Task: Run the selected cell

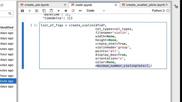Action: 59,11
